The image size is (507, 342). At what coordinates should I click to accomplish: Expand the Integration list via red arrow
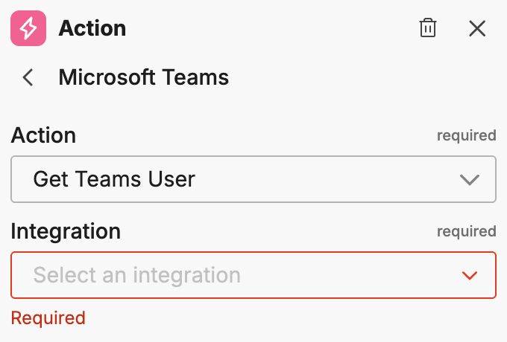pos(469,275)
